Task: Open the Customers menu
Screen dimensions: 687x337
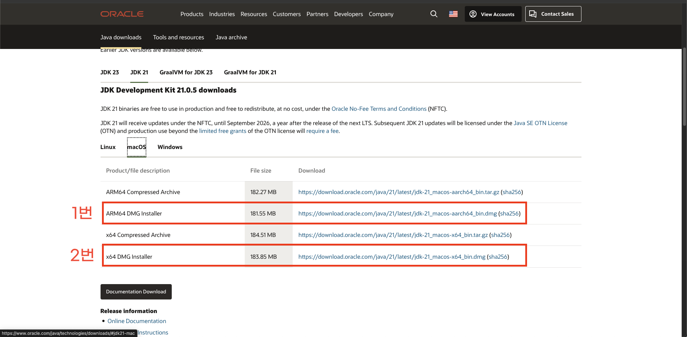Action: coord(287,14)
